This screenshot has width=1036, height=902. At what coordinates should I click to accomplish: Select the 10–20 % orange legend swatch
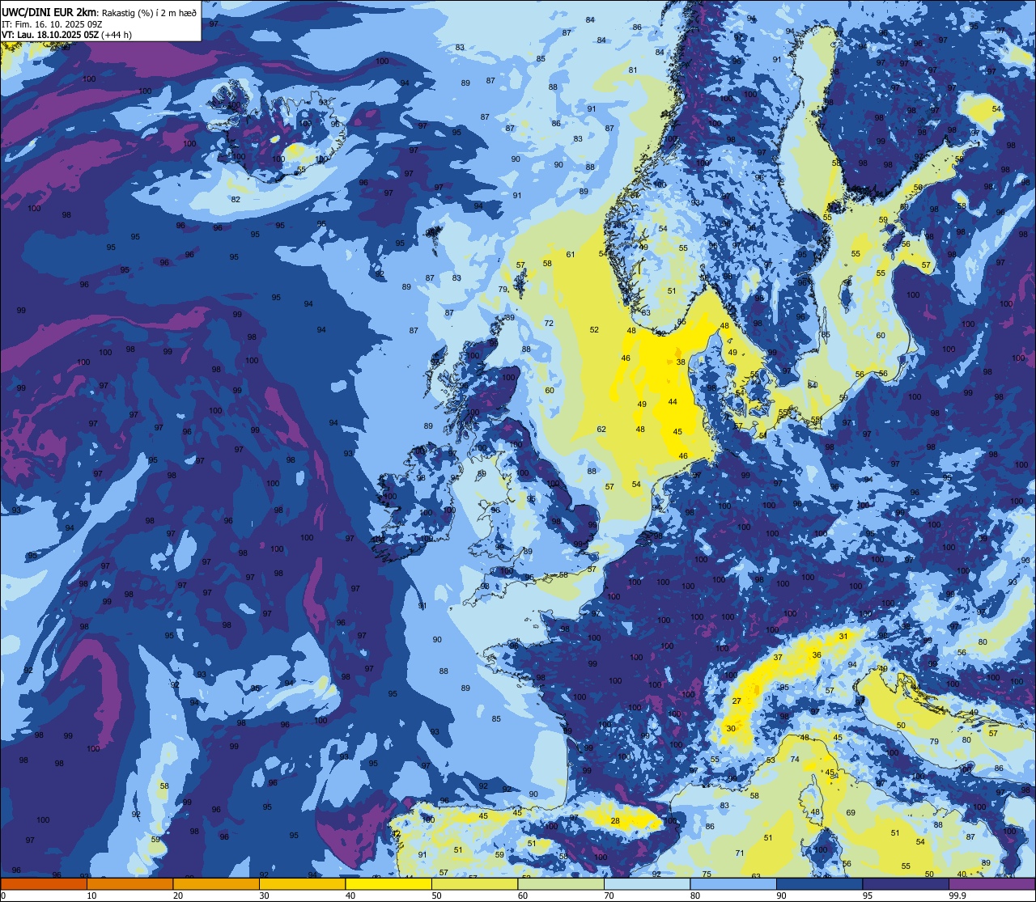[x=129, y=883]
